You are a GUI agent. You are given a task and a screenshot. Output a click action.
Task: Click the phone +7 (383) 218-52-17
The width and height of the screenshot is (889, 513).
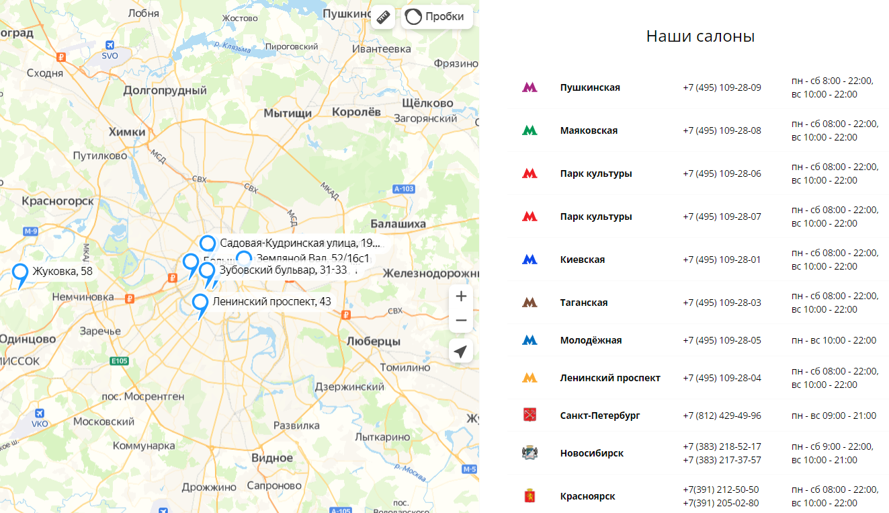pos(722,446)
